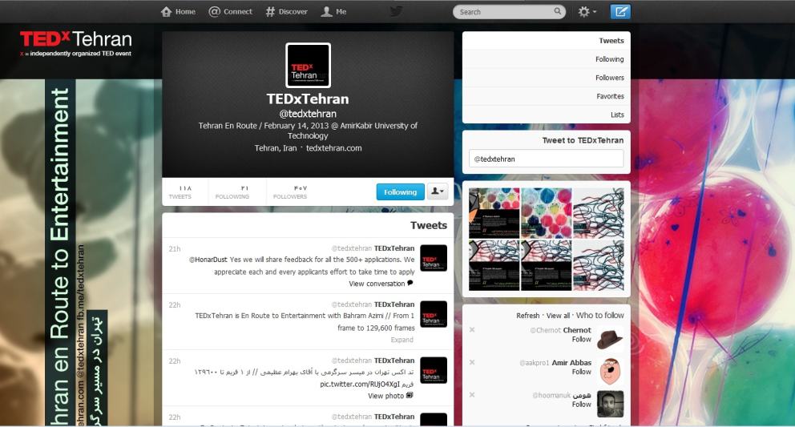Image resolution: width=795 pixels, height=427 pixels.
Task: Click the magnifier search icon
Action: 558,11
